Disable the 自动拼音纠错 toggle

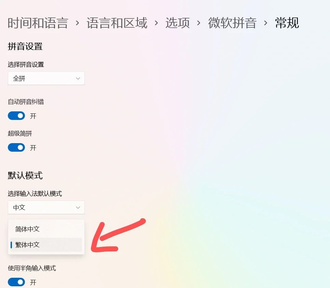(x=16, y=116)
